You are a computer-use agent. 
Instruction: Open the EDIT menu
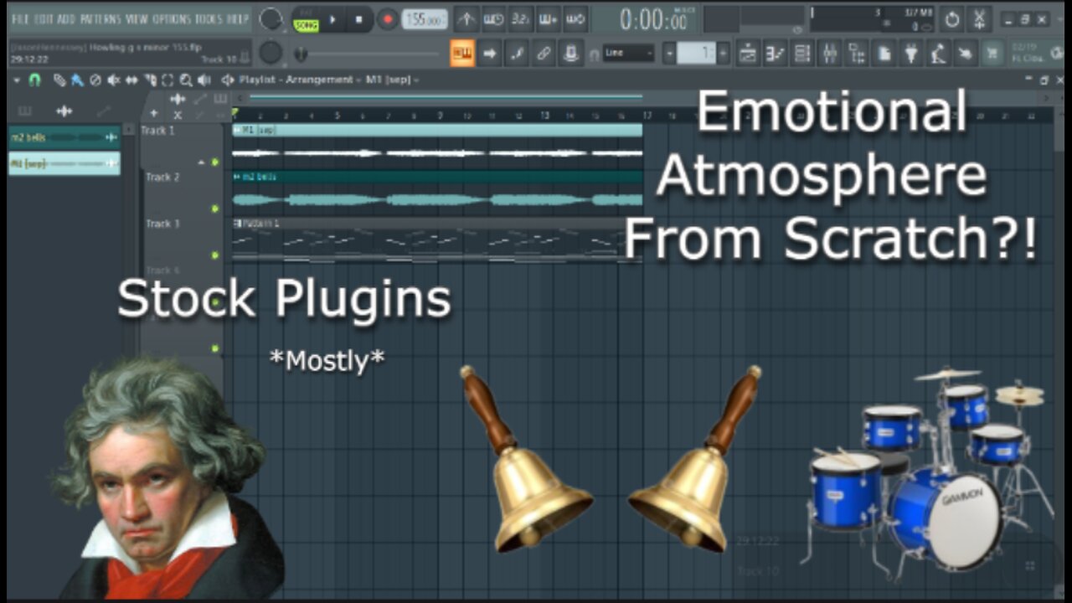[x=43, y=18]
